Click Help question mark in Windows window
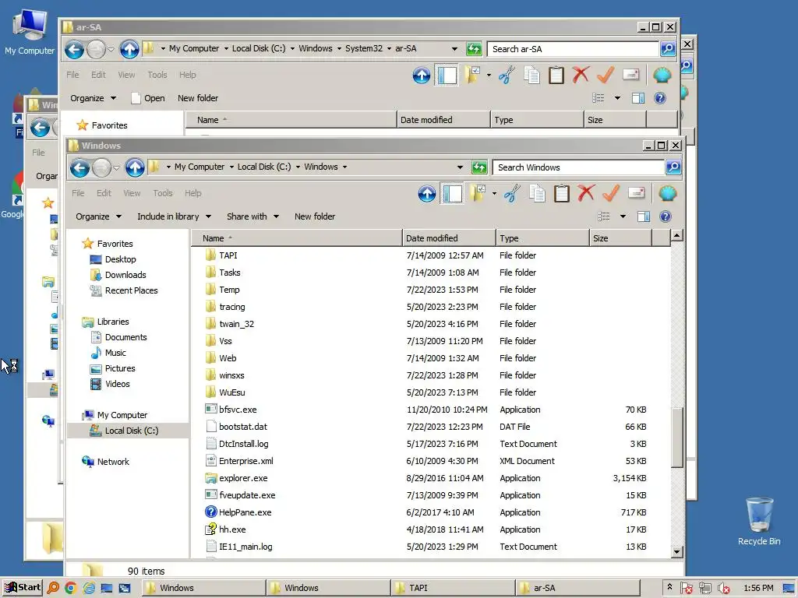The height and width of the screenshot is (598, 798). coord(666,216)
